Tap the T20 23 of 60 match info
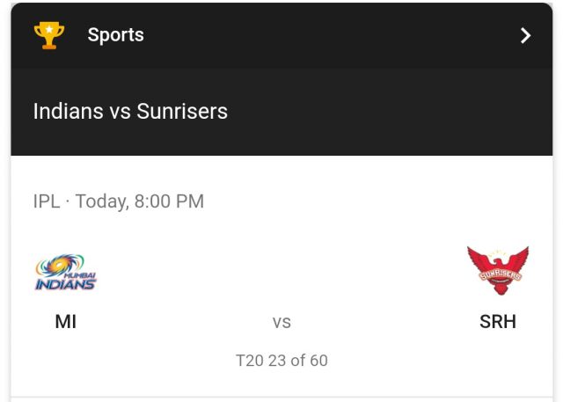 point(281,361)
